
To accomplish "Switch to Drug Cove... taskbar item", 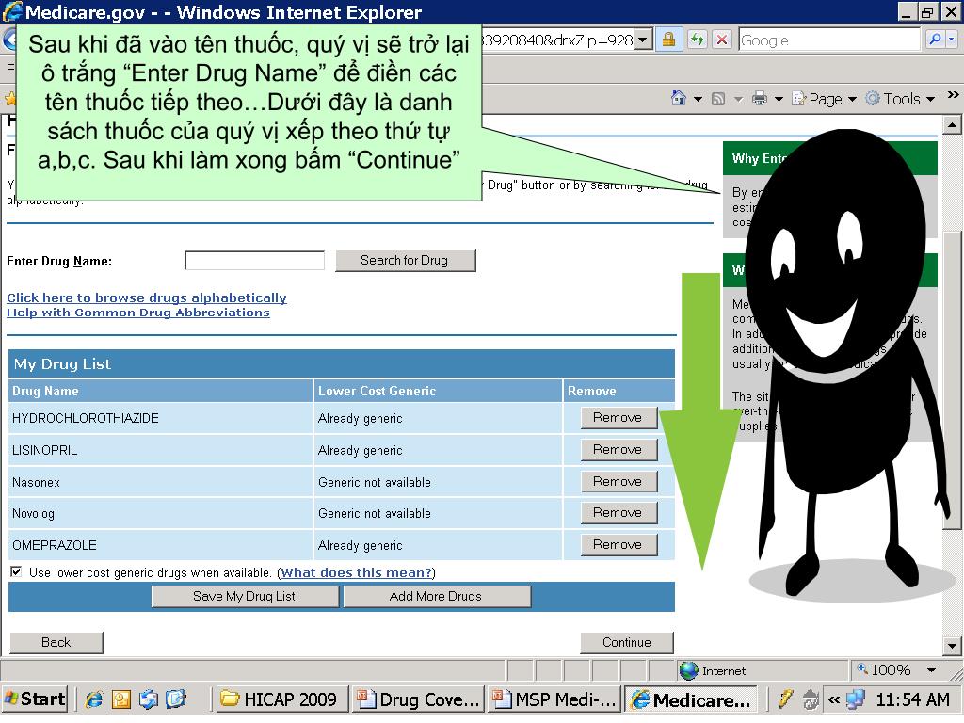I will (419, 699).
